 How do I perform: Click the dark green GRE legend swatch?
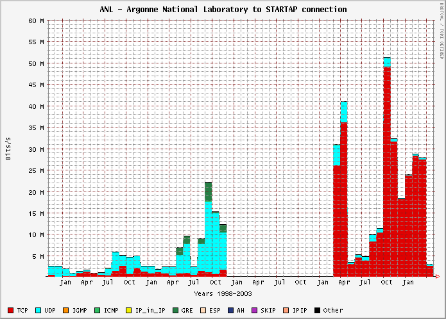[175, 310]
